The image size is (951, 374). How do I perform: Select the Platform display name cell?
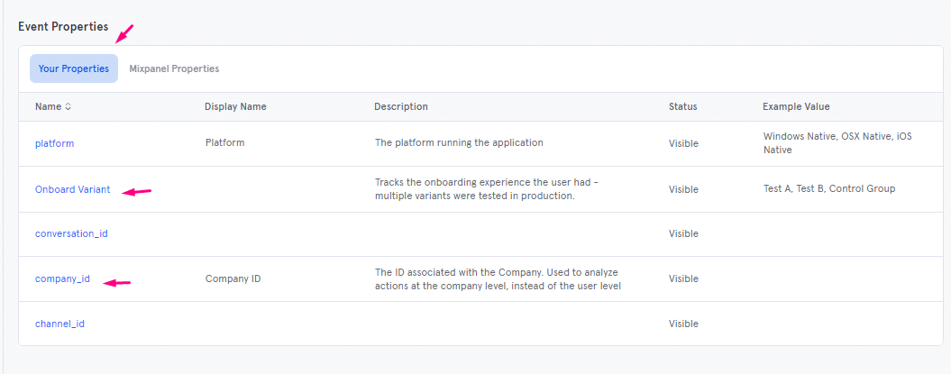[x=224, y=143]
